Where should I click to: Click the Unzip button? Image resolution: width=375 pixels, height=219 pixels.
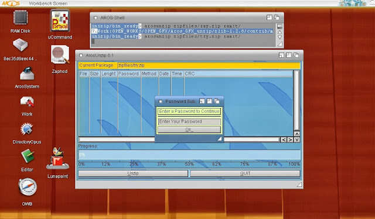(x=133, y=173)
